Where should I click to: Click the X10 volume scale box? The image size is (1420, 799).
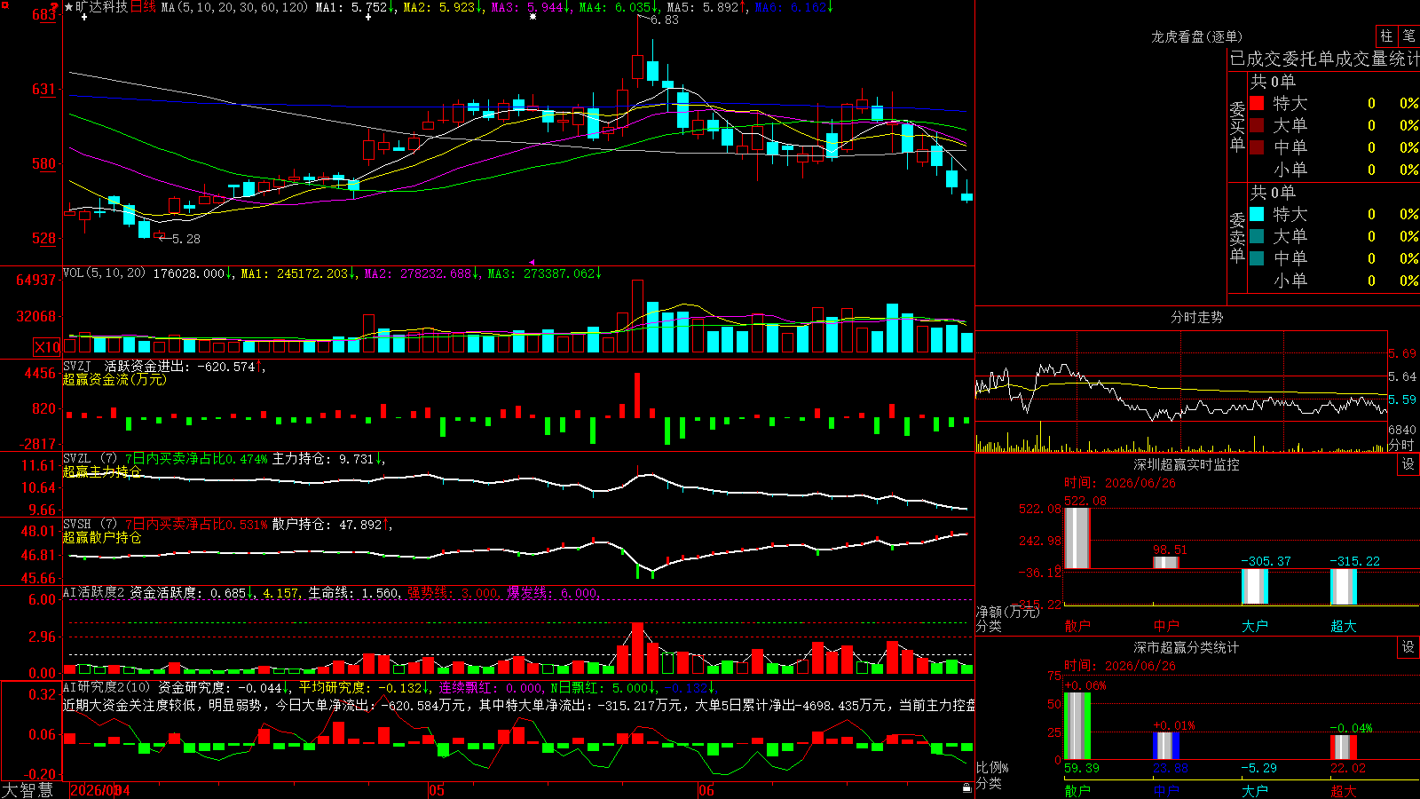[x=47, y=347]
